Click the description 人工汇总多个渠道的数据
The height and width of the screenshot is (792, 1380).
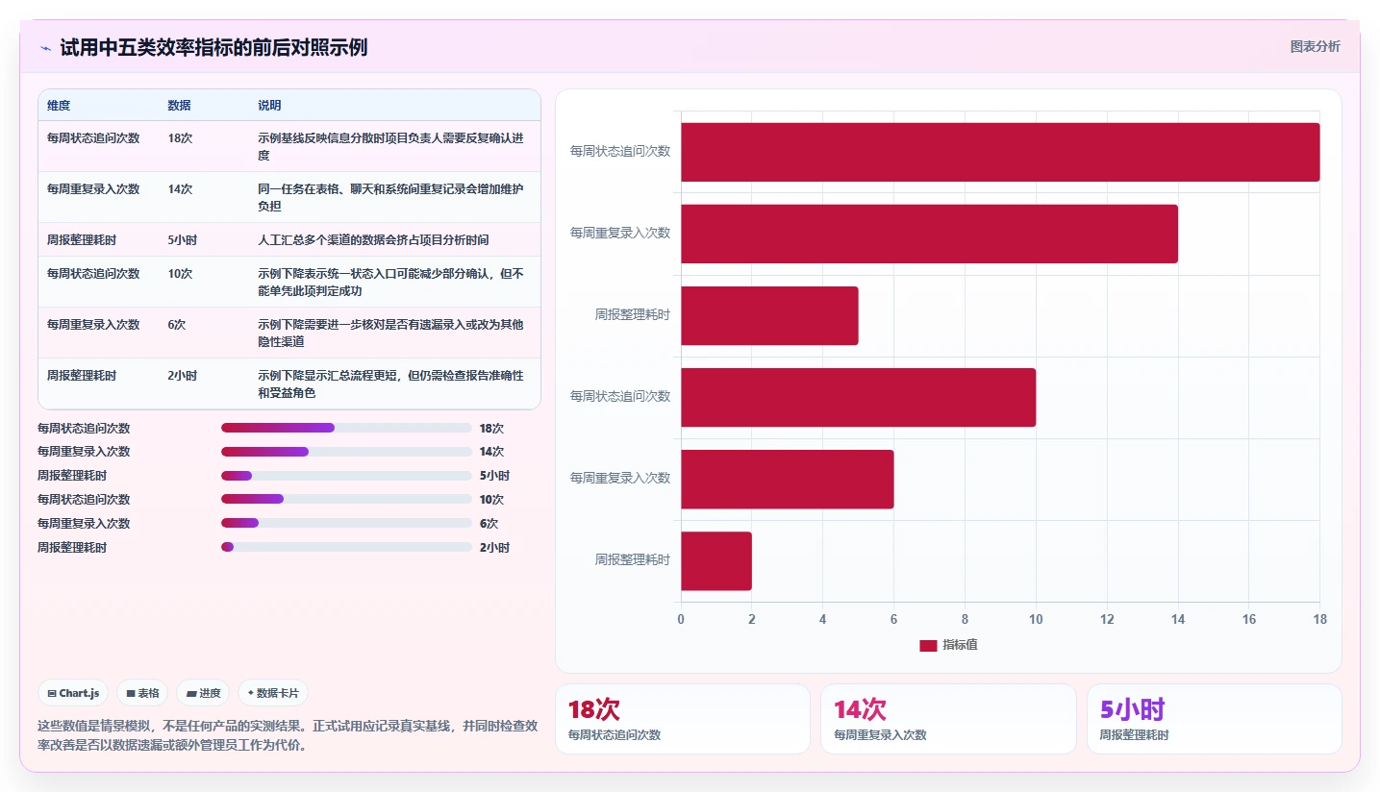coord(373,240)
